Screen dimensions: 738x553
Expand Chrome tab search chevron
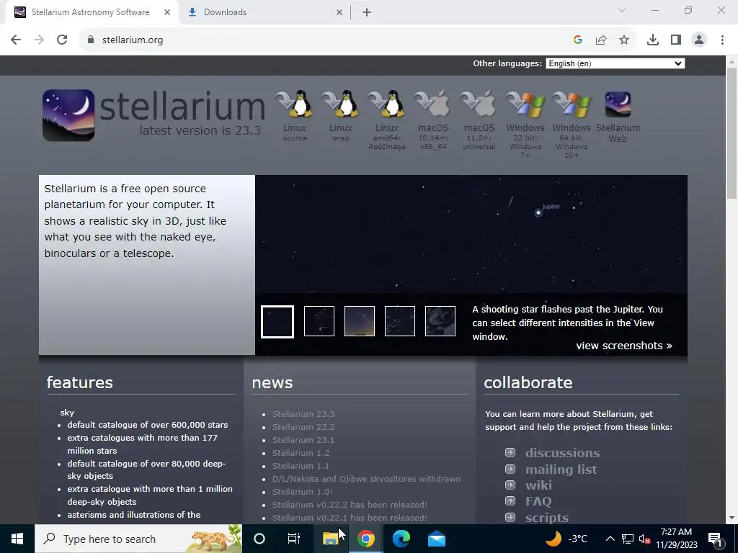[622, 10]
